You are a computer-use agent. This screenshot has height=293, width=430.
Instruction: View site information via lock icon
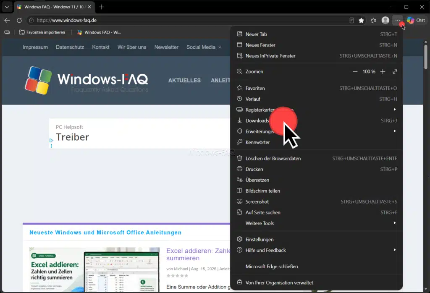31,20
